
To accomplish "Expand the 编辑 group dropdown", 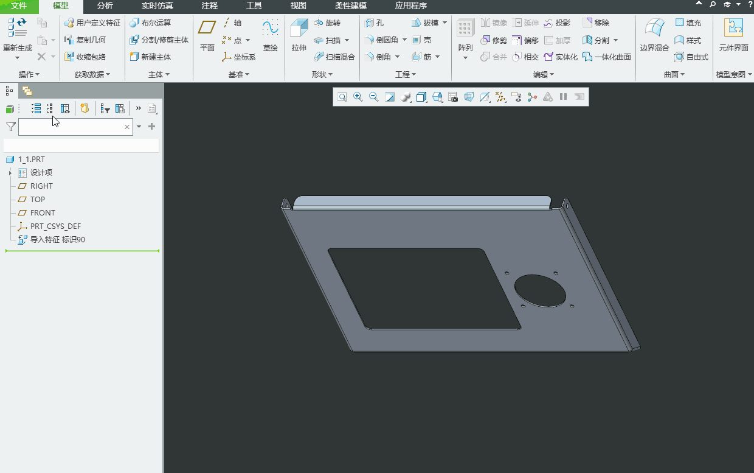I will pos(544,75).
